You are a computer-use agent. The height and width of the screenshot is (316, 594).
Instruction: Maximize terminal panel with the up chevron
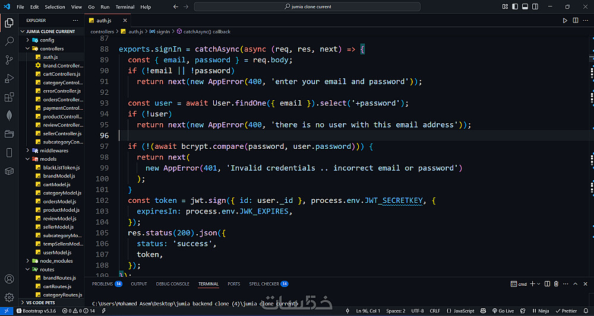point(575,284)
